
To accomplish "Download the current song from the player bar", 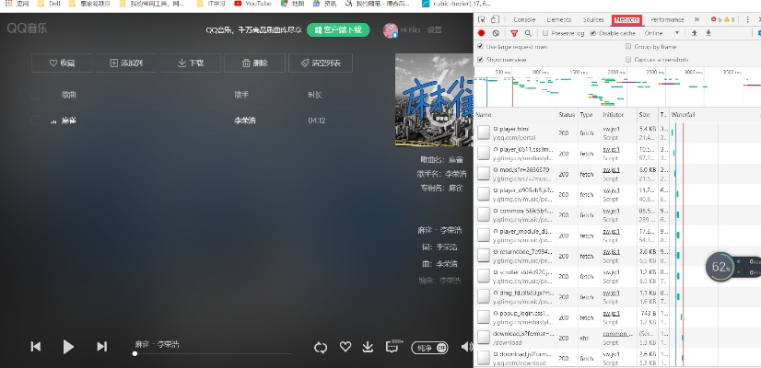I will click(368, 347).
